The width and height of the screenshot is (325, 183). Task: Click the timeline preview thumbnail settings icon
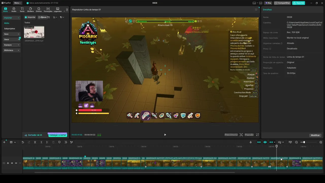(290, 142)
